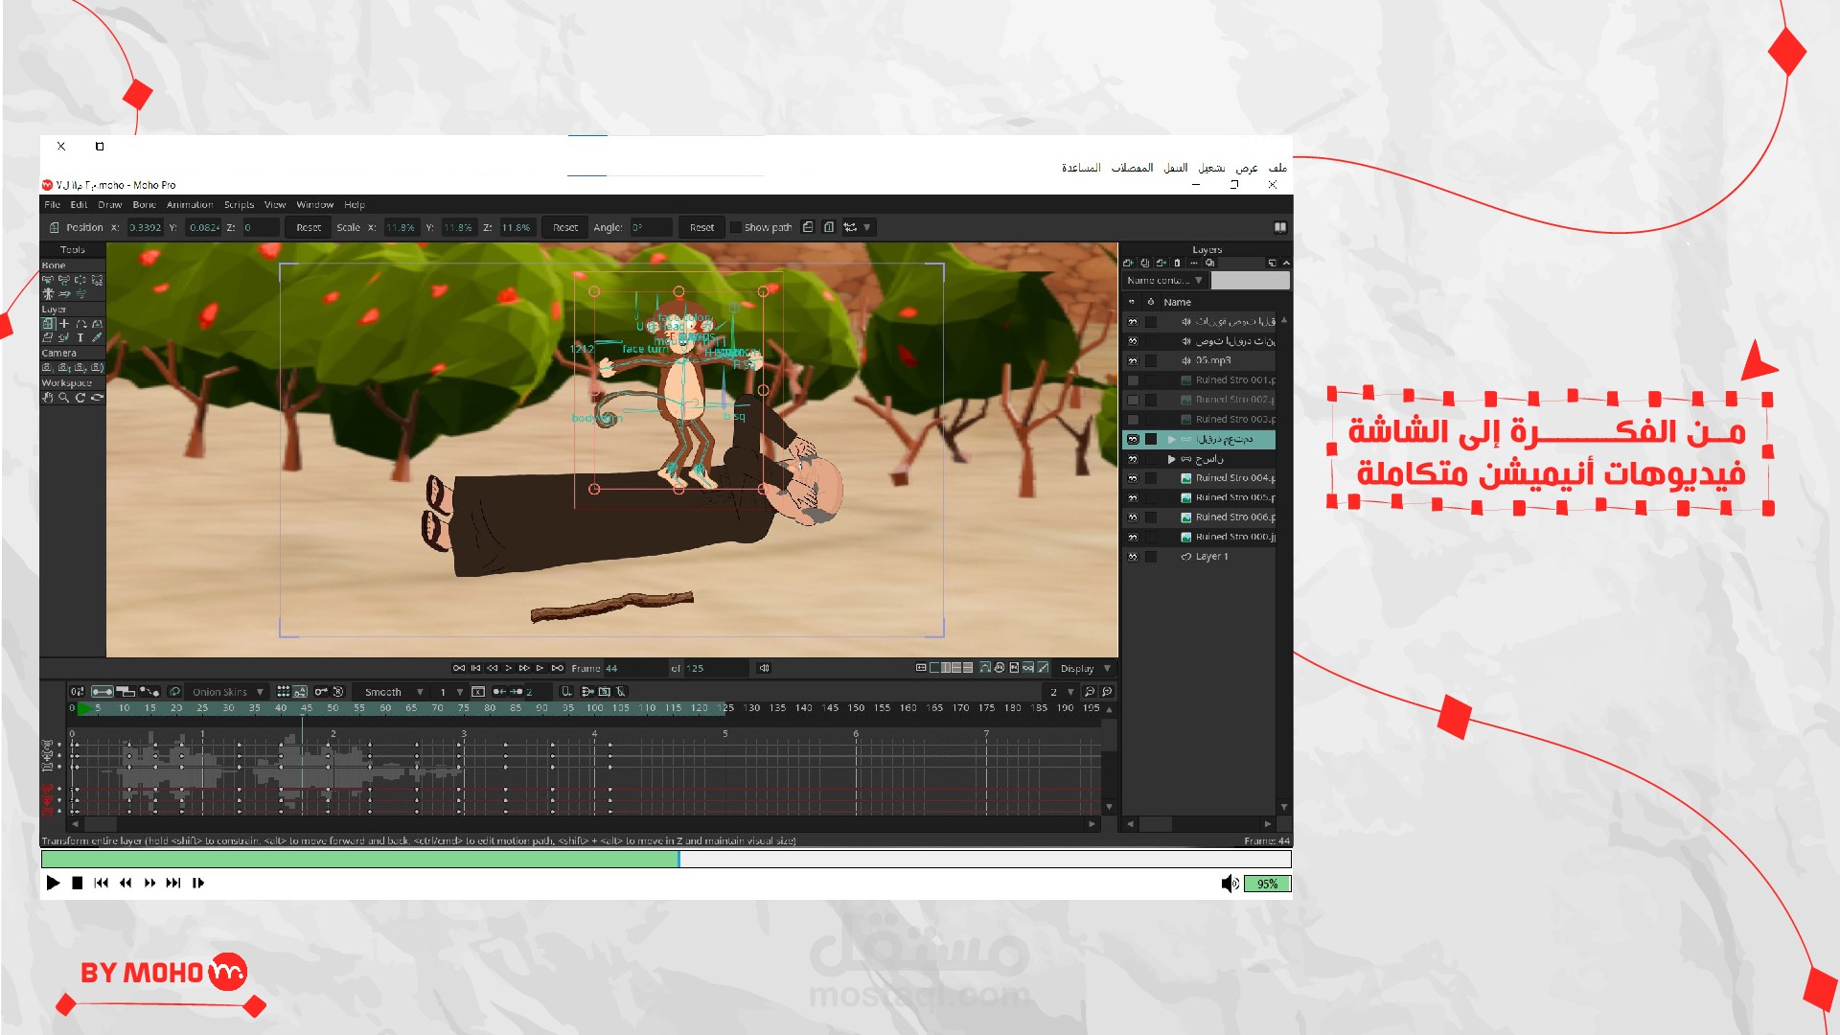Screen dimensions: 1840x1035
Task: Open the Name contains filter dropdown
Action: 1164,281
